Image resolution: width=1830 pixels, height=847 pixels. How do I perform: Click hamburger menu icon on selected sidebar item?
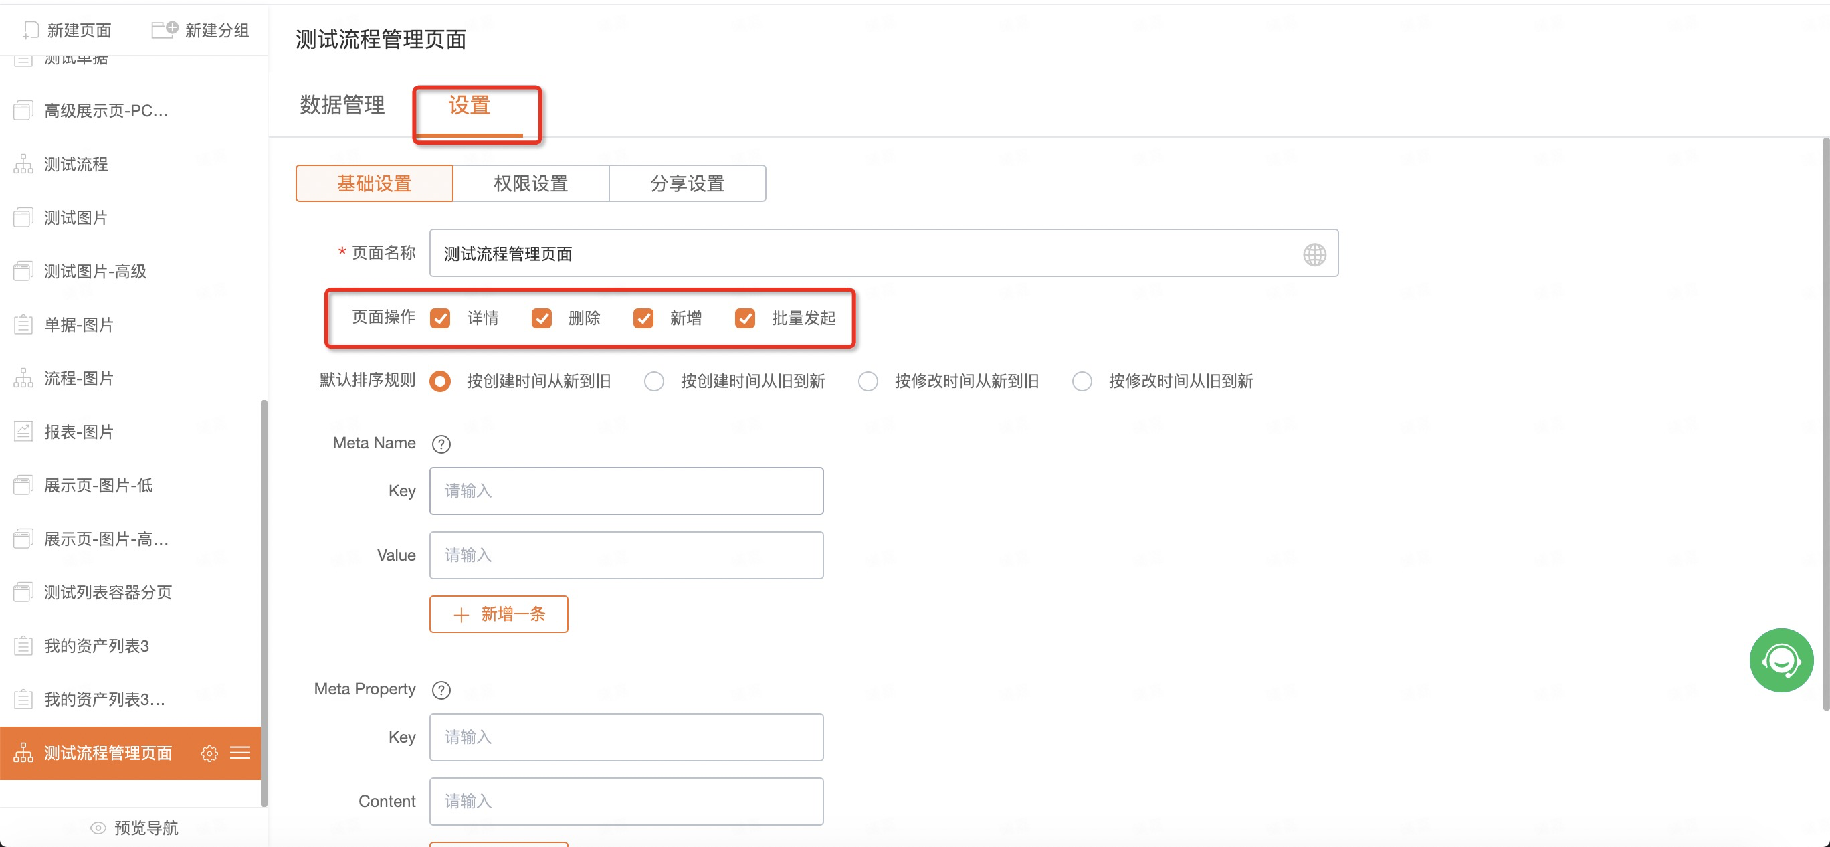(240, 753)
